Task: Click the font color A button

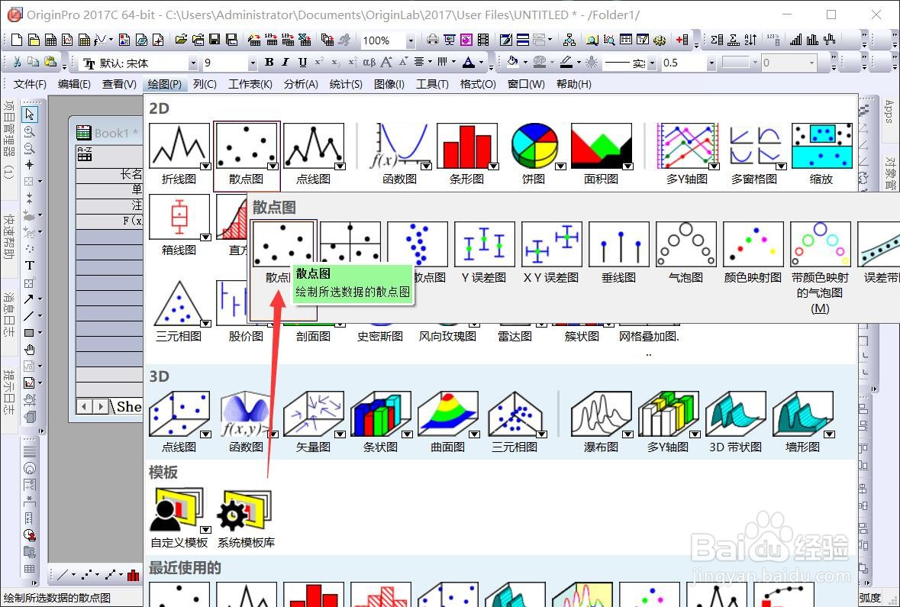Action: (469, 63)
